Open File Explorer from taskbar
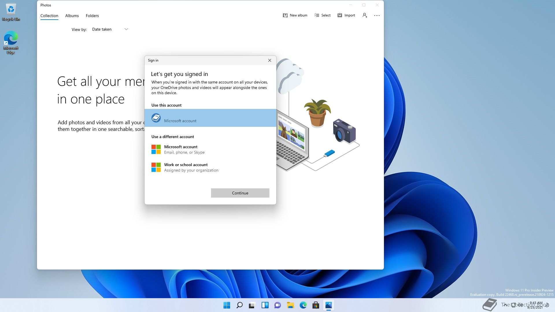555x312 pixels. (291, 305)
